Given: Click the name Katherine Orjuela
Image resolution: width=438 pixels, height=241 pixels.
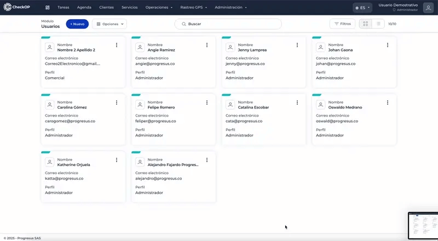Looking at the screenshot, I should 74,165.
